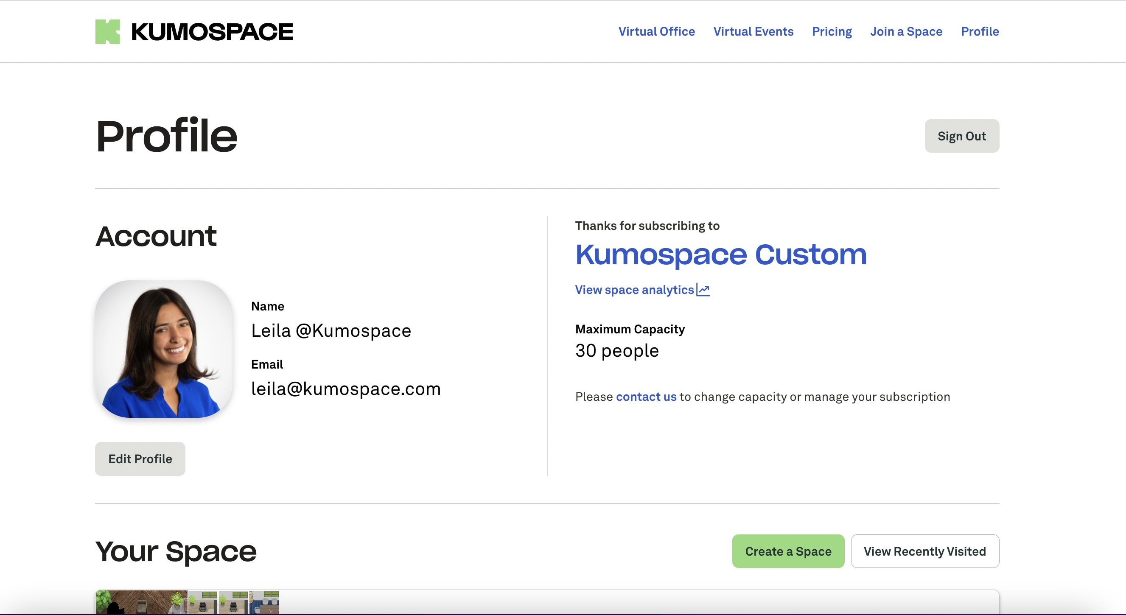Select the email leila@kumospace.com
This screenshot has height=615, width=1126.
coord(346,389)
